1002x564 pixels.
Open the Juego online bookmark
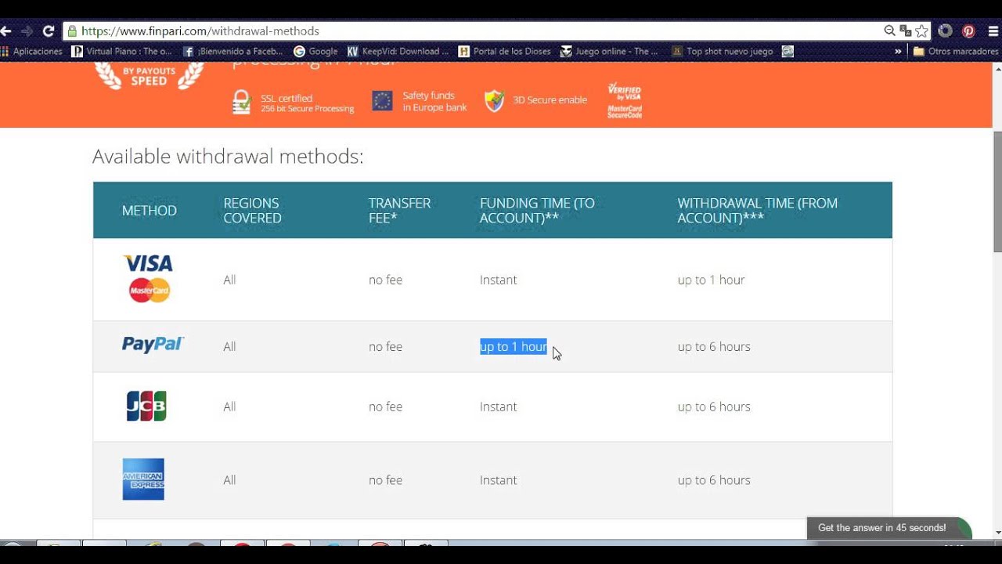[x=610, y=52]
